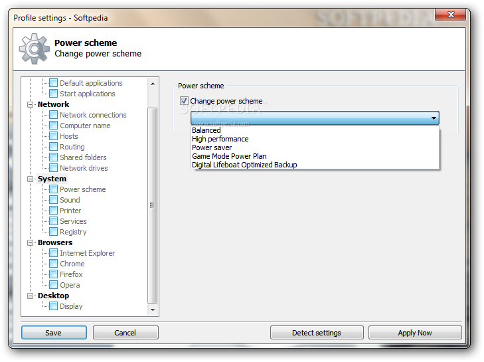
Task: Open Services tree item
Action: [x=73, y=221]
